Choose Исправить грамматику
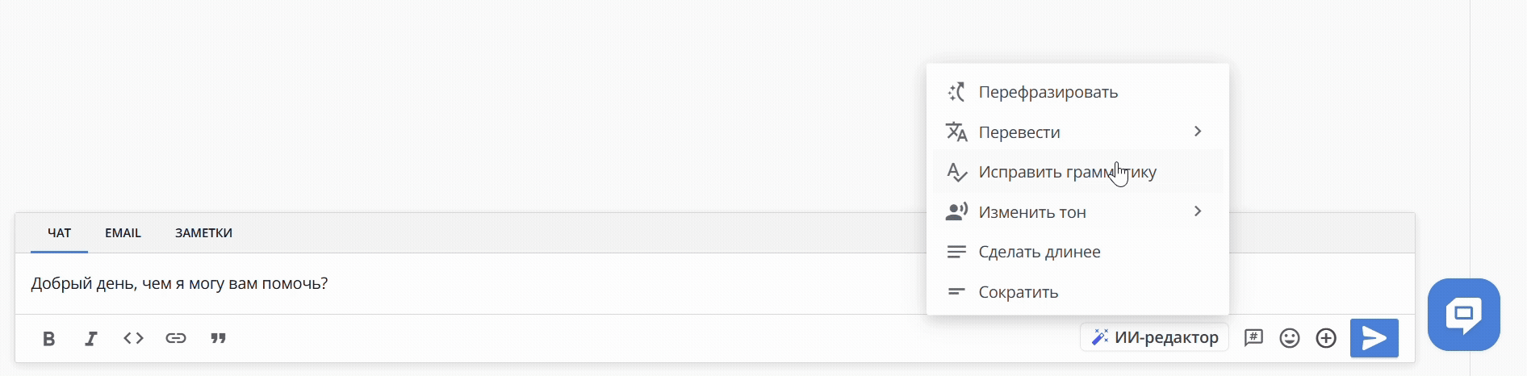This screenshot has height=376, width=1527. pyautogui.click(x=1067, y=172)
